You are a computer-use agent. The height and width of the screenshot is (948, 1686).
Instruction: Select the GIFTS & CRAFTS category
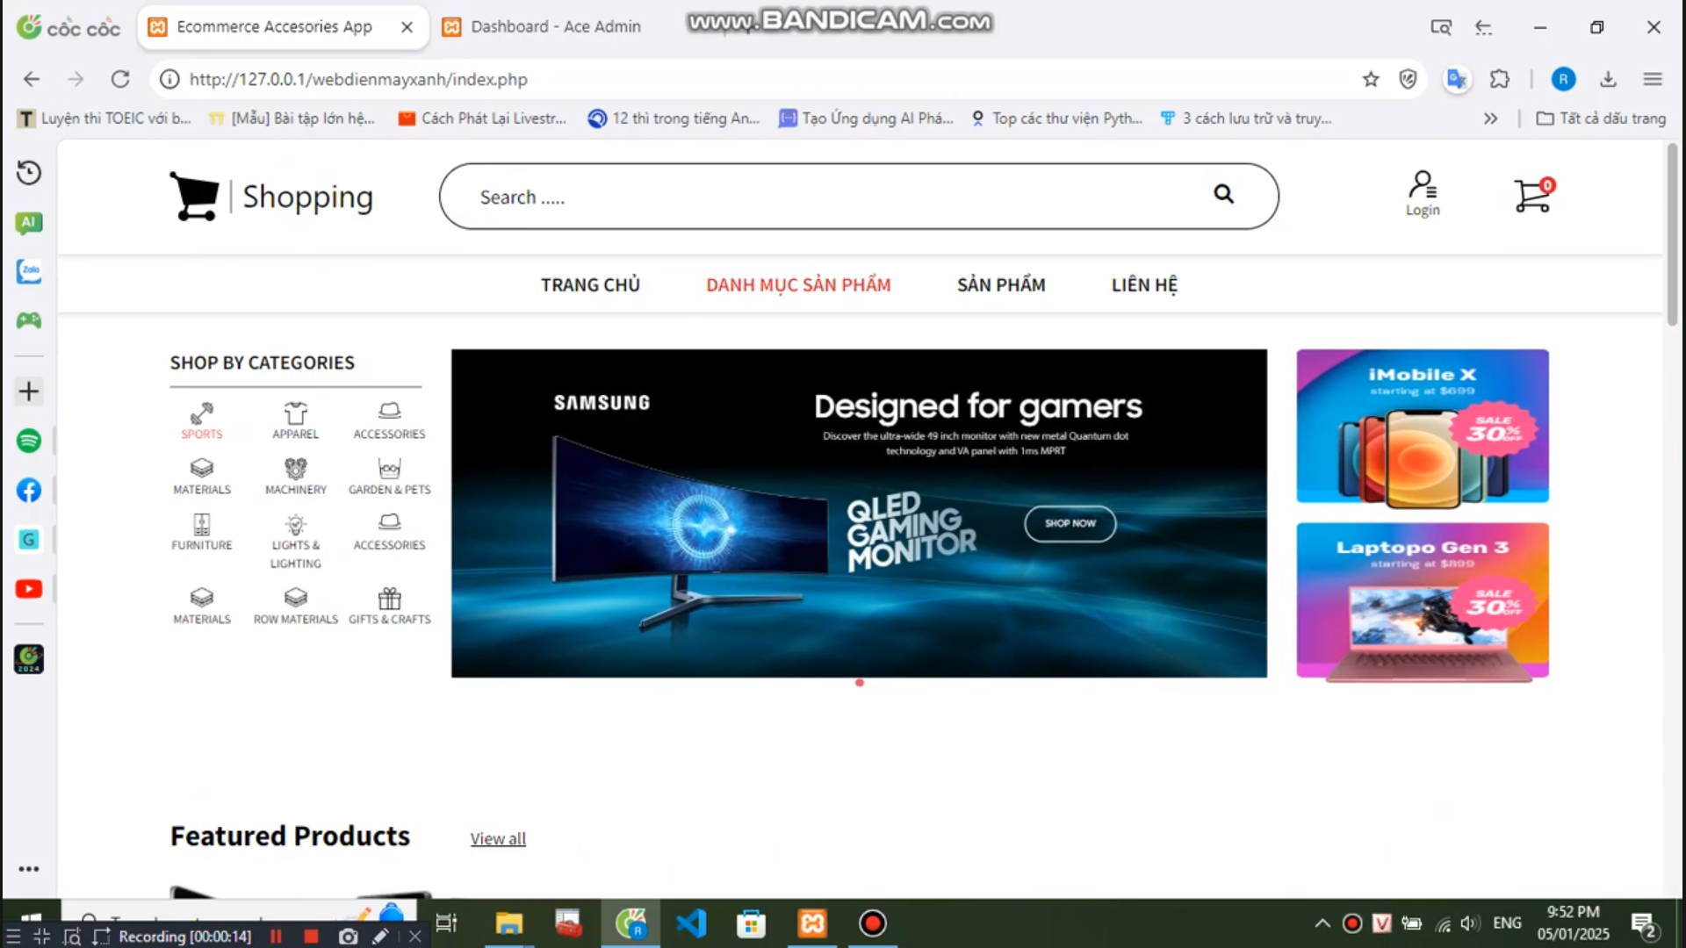(x=390, y=607)
